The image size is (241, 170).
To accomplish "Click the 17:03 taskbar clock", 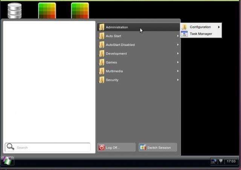I will pos(231,161).
